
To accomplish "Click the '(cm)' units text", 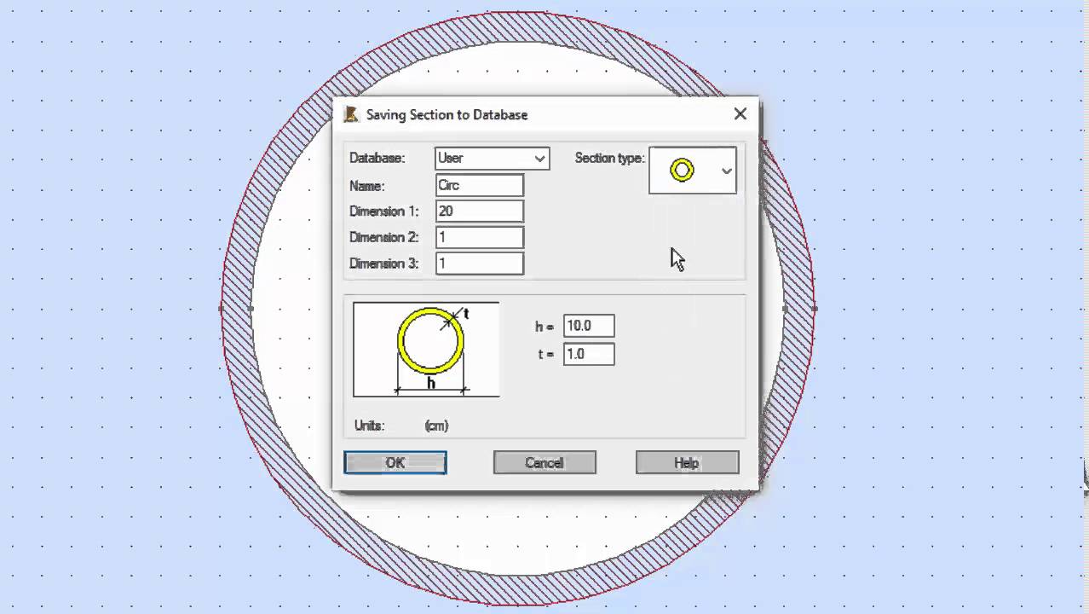I will (436, 426).
